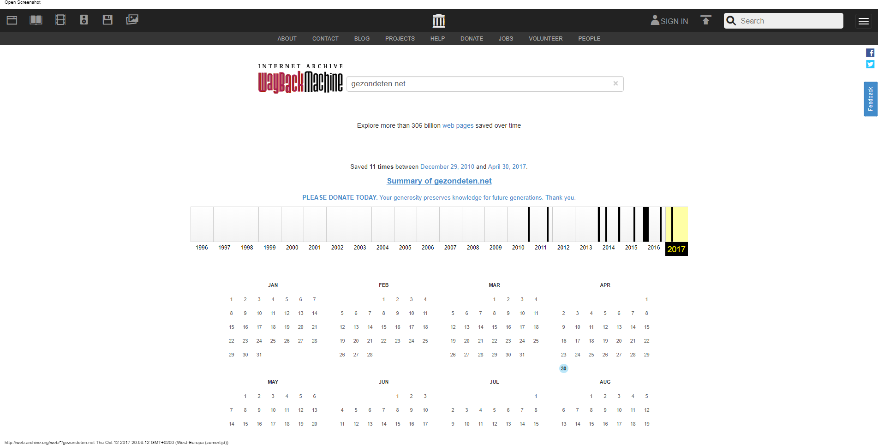Select year 2010 on the timeline
Image resolution: width=878 pixels, height=445 pixels.
point(518,248)
